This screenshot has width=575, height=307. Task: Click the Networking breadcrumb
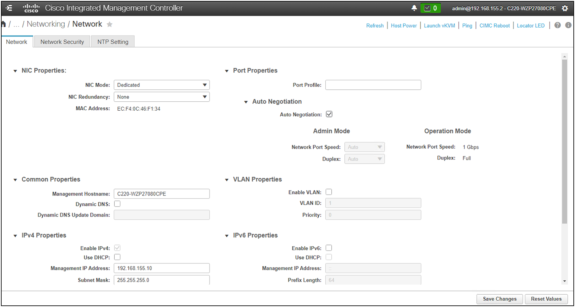pos(46,24)
